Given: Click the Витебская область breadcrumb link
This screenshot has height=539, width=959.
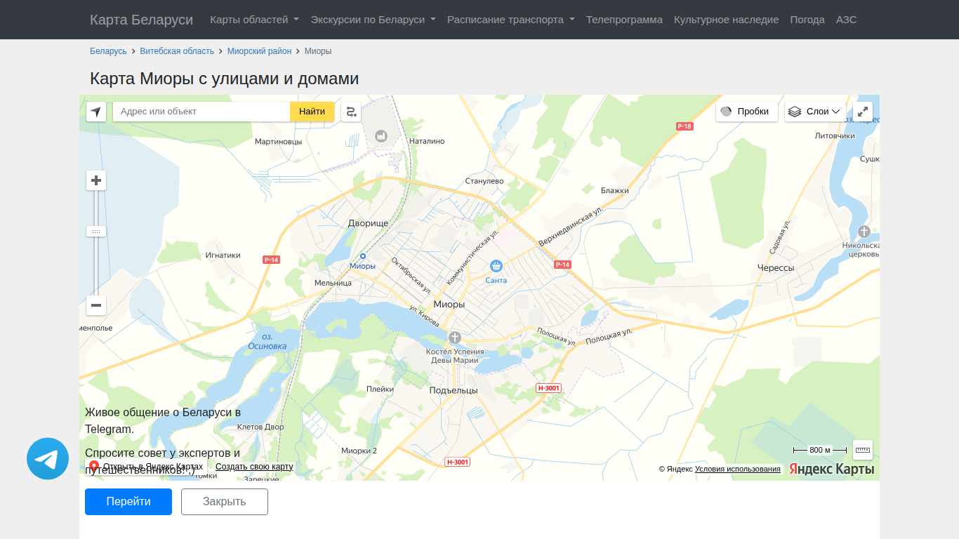Looking at the screenshot, I should (177, 51).
